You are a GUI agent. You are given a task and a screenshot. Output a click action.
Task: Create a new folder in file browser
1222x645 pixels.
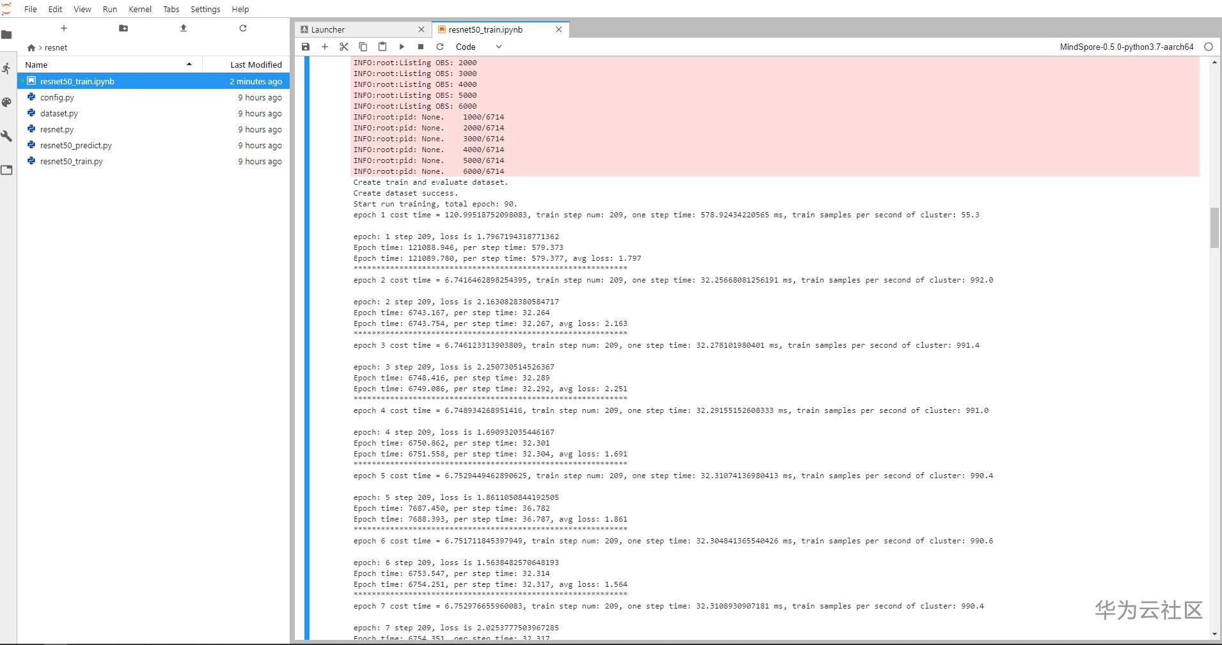click(x=123, y=28)
